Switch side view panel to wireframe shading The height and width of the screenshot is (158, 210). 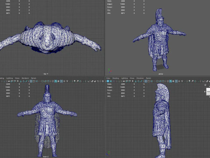coord(168,81)
